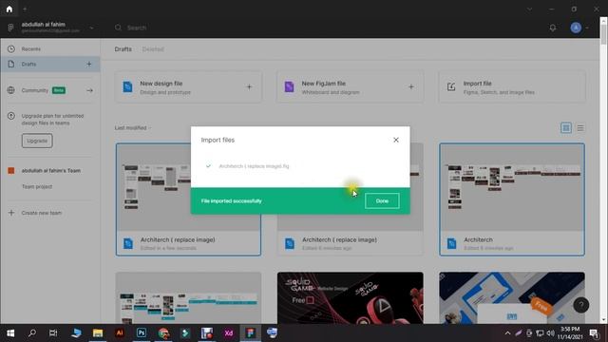
Task: Click the volume icon in tray
Action: click(551, 333)
